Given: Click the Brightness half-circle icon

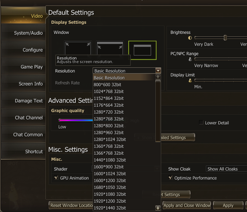Looking at the screenshot, I should click(190, 38).
